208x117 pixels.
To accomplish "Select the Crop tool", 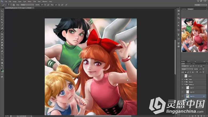I will pyautogui.click(x=2, y=22).
